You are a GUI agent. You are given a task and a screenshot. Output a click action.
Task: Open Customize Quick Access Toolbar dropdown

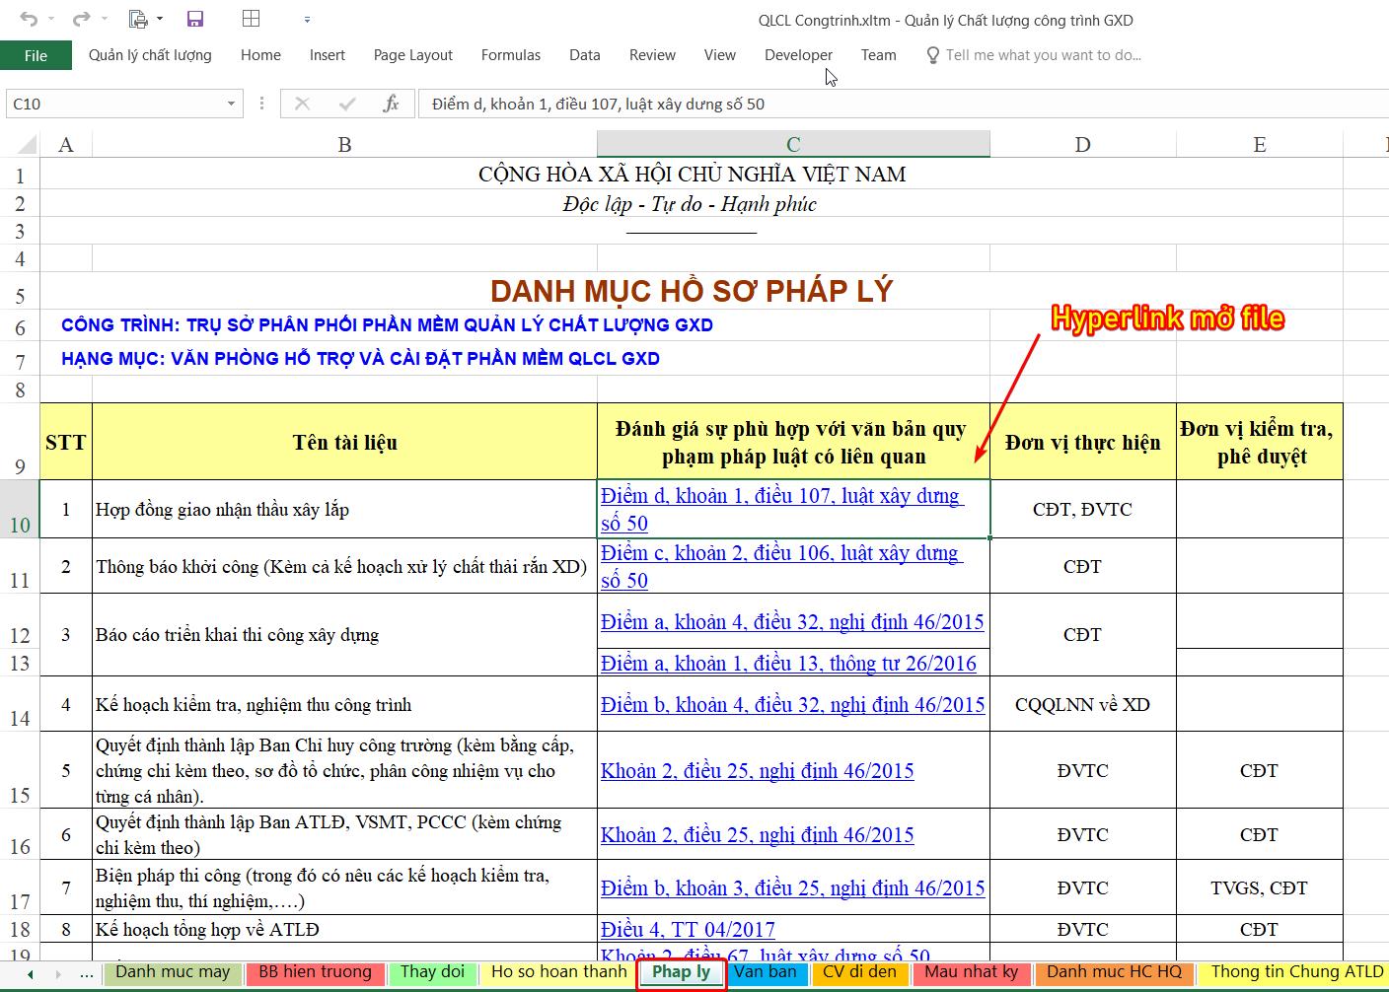click(307, 20)
